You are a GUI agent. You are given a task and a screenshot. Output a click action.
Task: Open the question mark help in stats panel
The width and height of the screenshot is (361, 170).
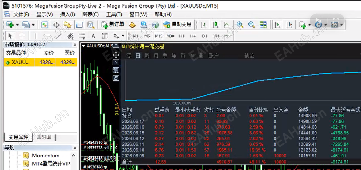[x=116, y=63]
